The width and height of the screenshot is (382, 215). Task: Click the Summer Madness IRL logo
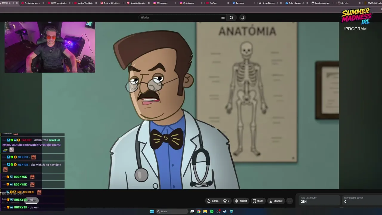[357, 16]
